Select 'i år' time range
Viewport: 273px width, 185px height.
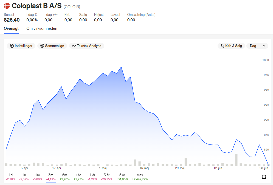78,177
